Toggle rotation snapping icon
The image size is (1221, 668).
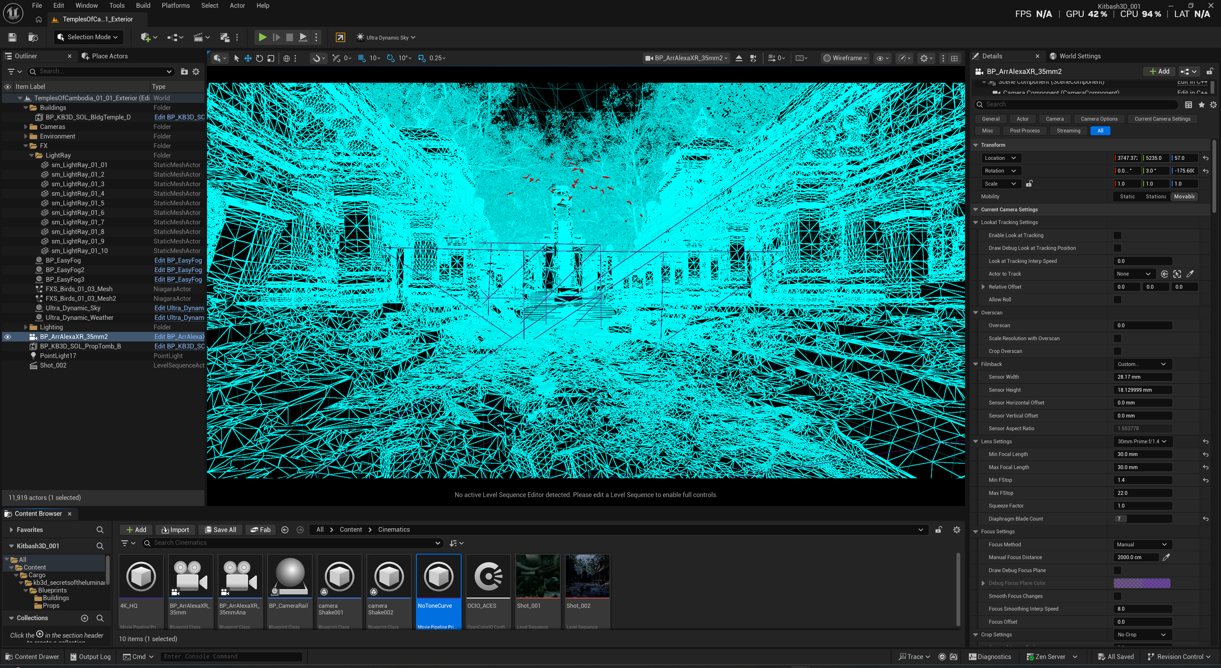391,58
